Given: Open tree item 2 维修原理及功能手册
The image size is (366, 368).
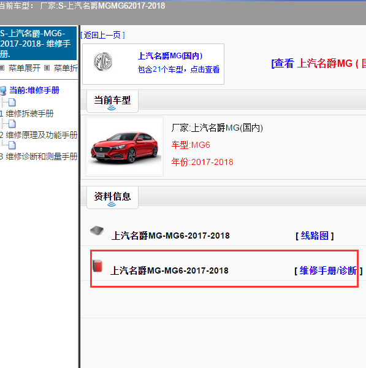Looking at the screenshot, I should pyautogui.click(x=39, y=135).
